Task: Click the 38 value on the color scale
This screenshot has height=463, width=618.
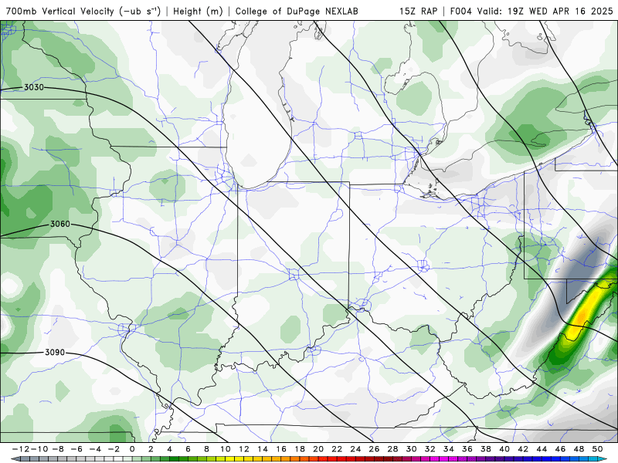Action: (486, 449)
